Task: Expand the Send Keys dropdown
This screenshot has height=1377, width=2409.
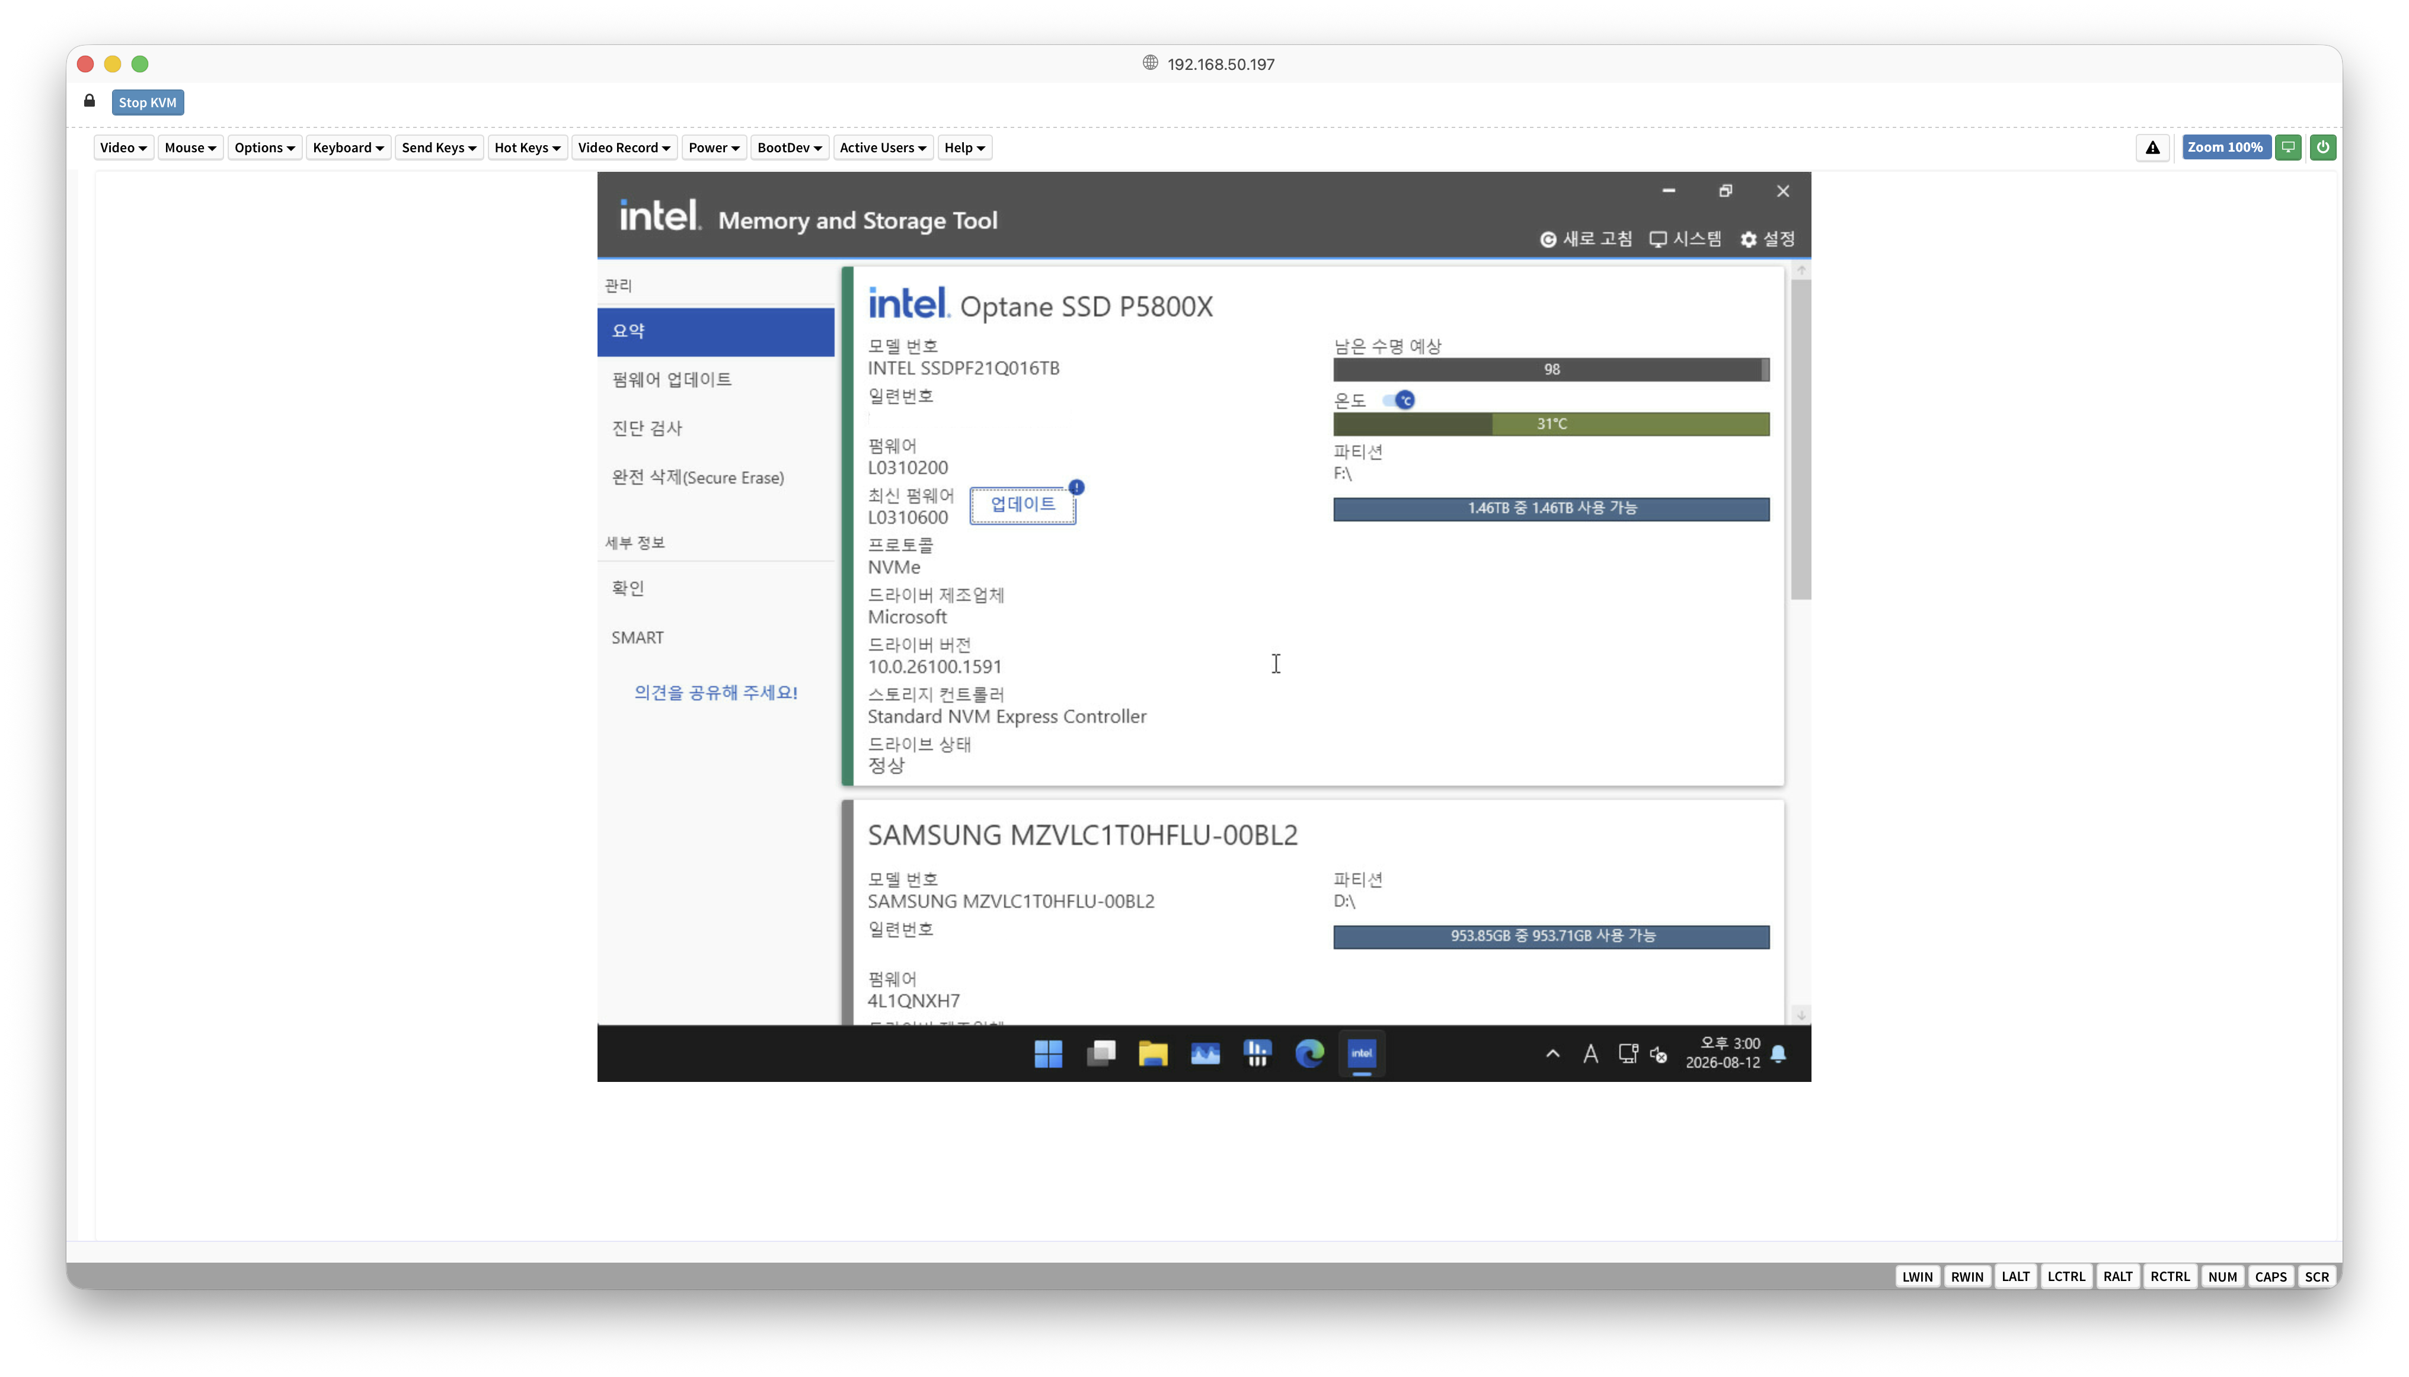Action: click(439, 148)
